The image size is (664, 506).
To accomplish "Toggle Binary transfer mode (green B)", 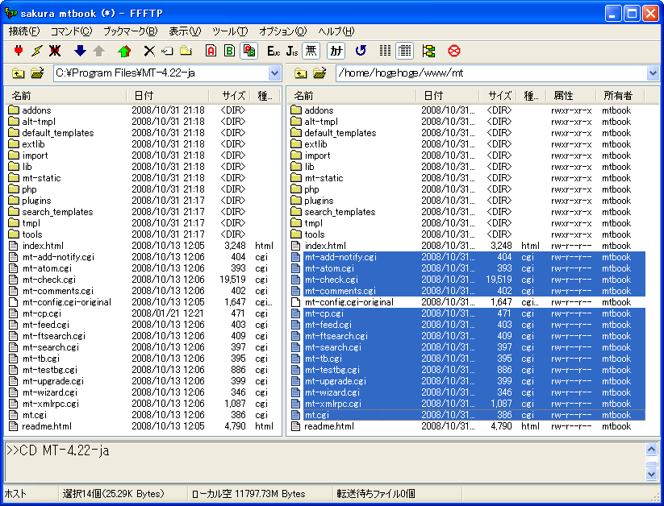I will pos(229,51).
